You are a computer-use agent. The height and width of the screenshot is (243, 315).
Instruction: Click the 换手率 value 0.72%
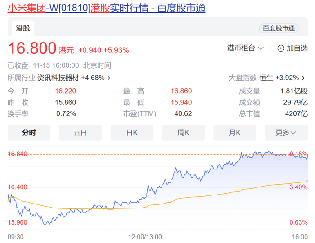tap(66, 114)
